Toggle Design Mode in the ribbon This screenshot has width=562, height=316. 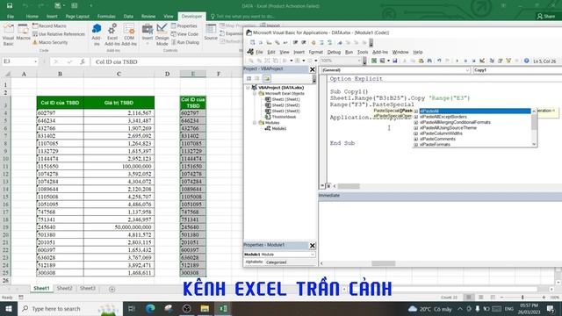tap(162, 34)
